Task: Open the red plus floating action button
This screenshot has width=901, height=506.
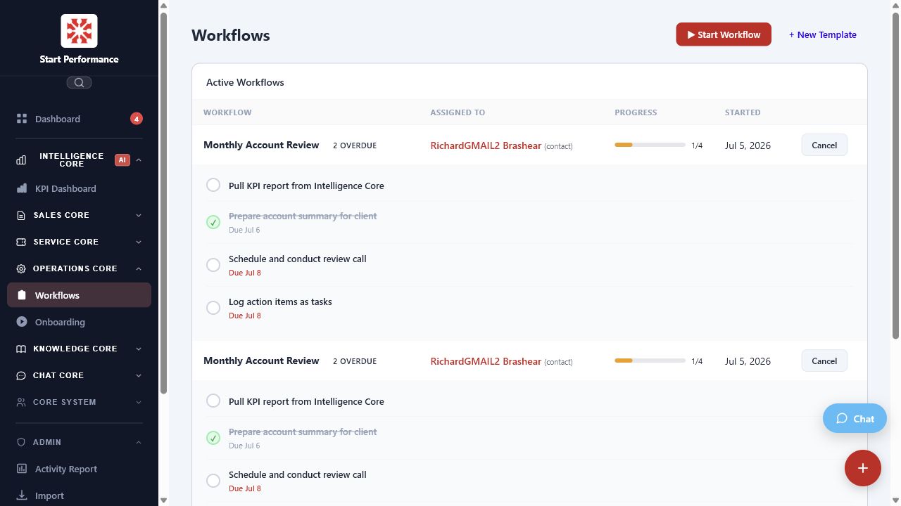Action: pyautogui.click(x=863, y=468)
